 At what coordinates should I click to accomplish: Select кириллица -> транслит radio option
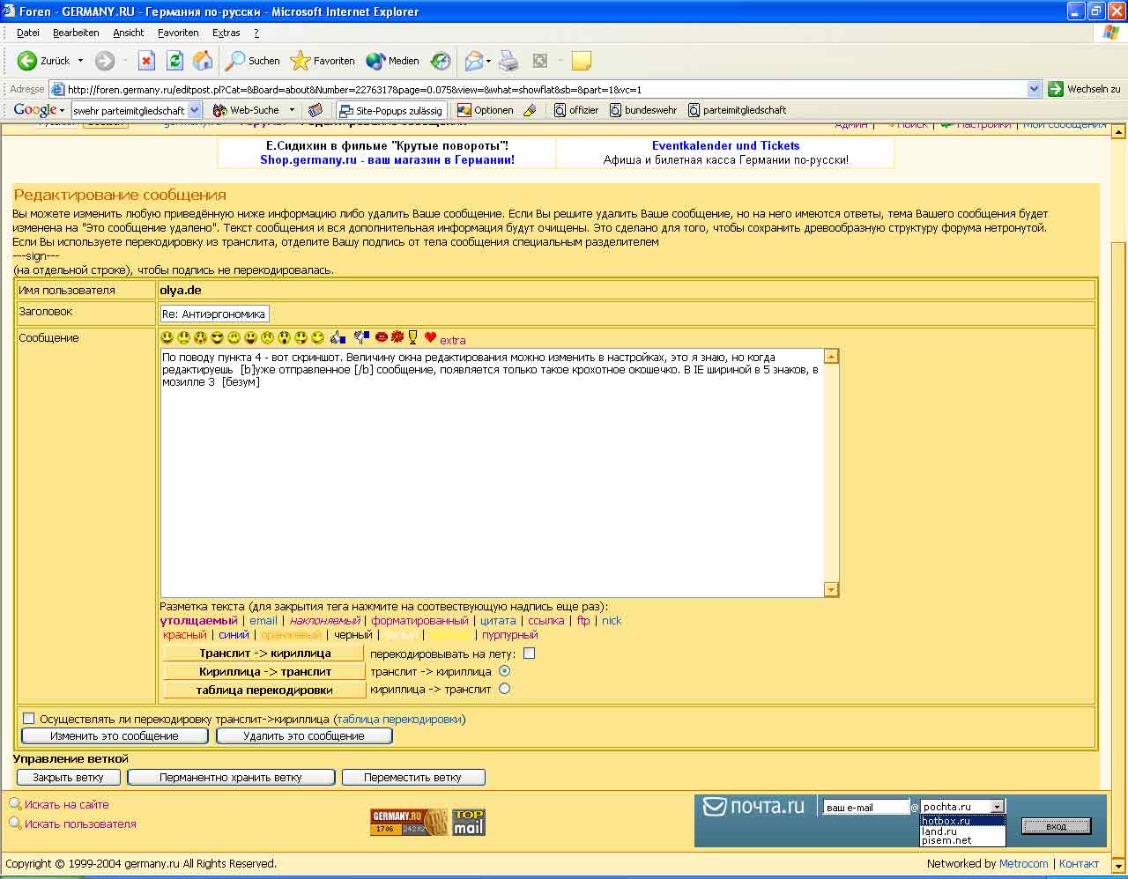[505, 689]
